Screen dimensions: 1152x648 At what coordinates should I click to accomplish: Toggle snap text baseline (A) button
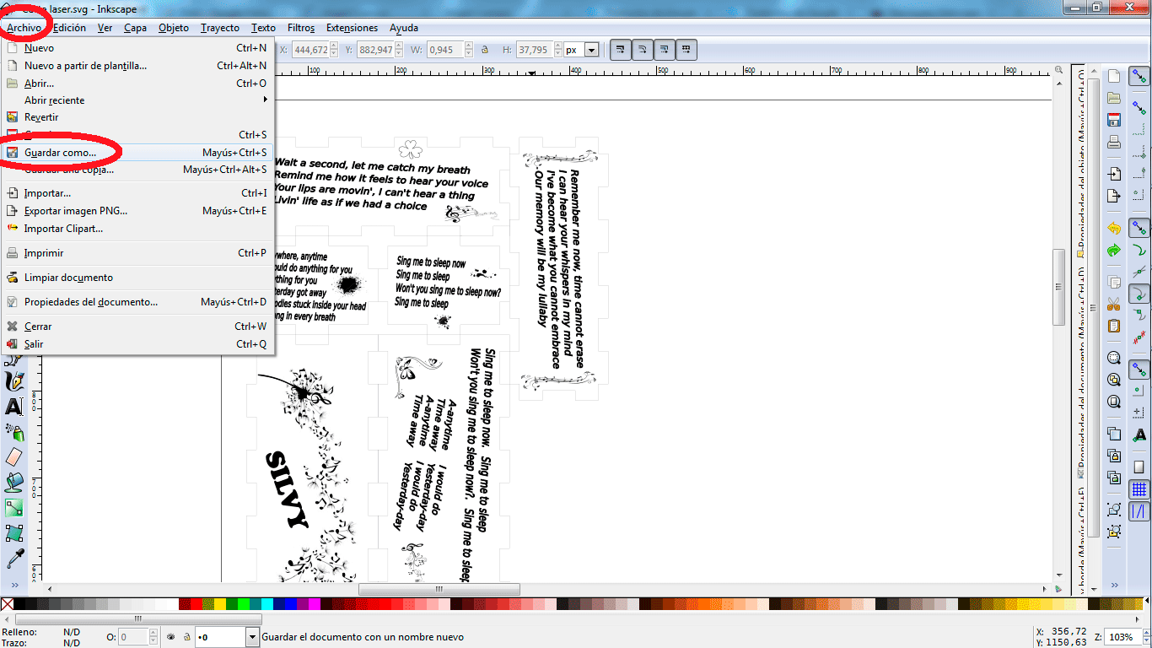click(x=1139, y=434)
